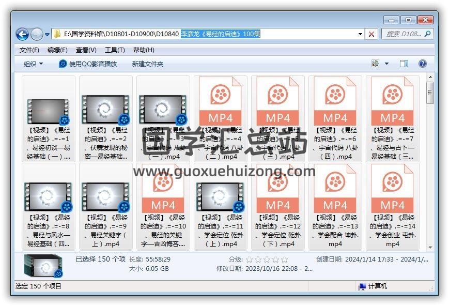Click the search magnifier icon
The image size is (449, 306).
coord(428,34)
